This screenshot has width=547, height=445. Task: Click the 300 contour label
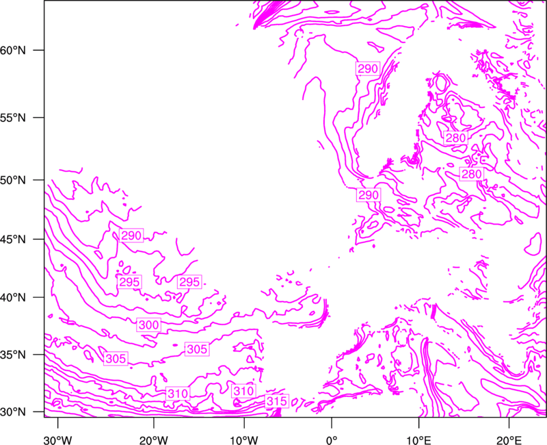coord(149,325)
